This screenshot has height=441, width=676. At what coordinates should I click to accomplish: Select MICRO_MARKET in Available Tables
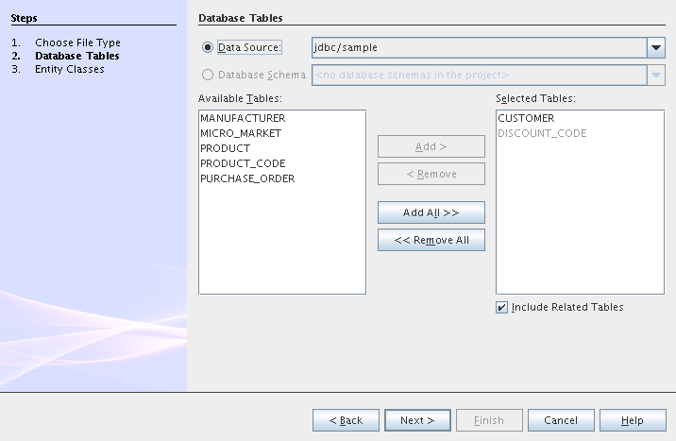(x=241, y=133)
